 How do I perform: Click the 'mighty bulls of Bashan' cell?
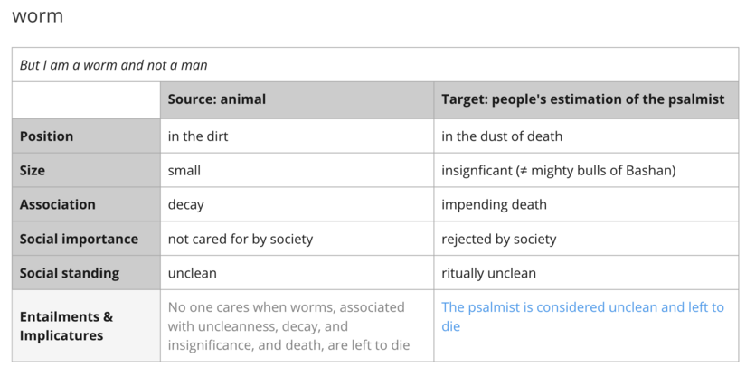(x=559, y=170)
